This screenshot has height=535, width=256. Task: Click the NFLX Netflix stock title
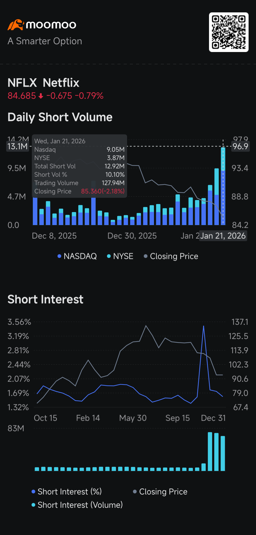pos(44,83)
